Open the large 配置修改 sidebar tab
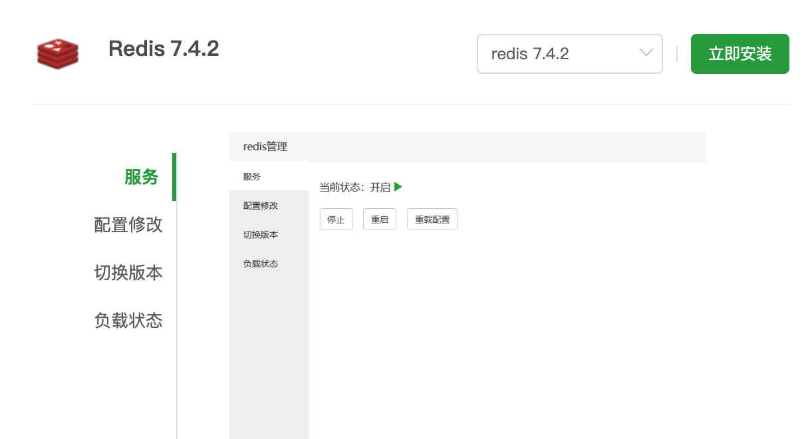 tap(128, 225)
